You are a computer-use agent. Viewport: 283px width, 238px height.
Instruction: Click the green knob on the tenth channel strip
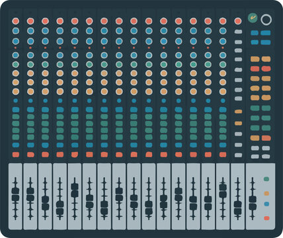point(149,64)
